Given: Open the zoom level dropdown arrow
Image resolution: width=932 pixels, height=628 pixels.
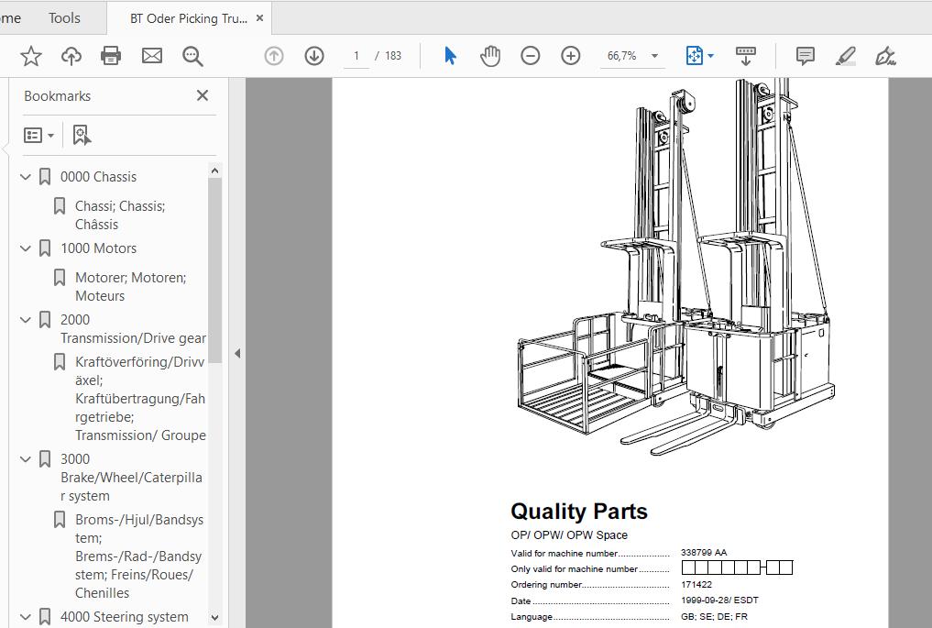Looking at the screenshot, I should pyautogui.click(x=654, y=56).
